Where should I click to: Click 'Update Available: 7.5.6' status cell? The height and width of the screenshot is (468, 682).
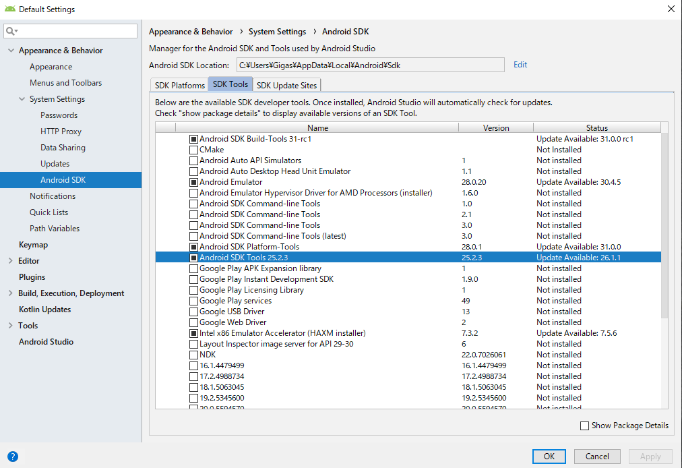click(x=576, y=333)
